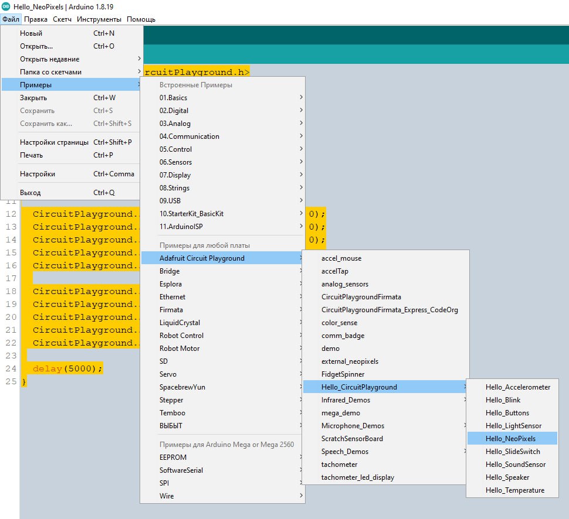Open the Инструменты menu

pyautogui.click(x=99, y=19)
